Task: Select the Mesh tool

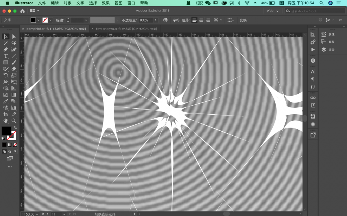Action: pos(5,95)
